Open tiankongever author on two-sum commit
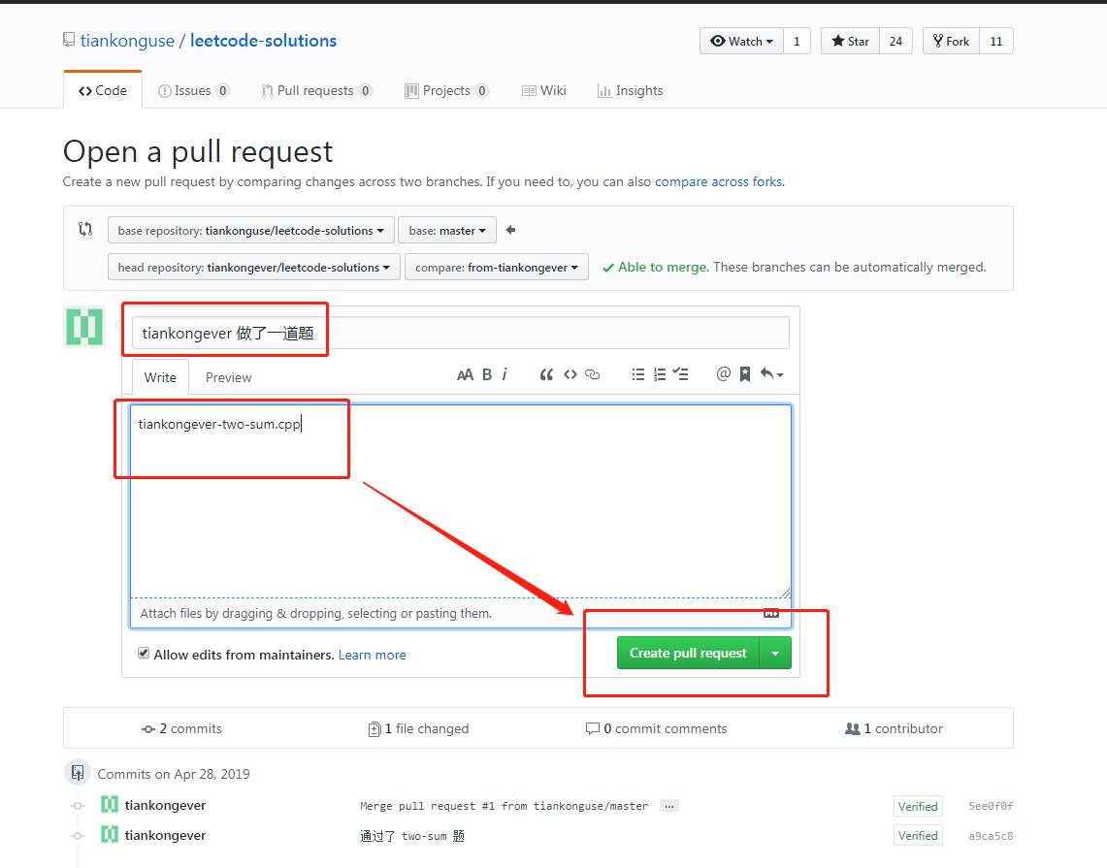Screen dimensions: 1107x868 click(165, 835)
